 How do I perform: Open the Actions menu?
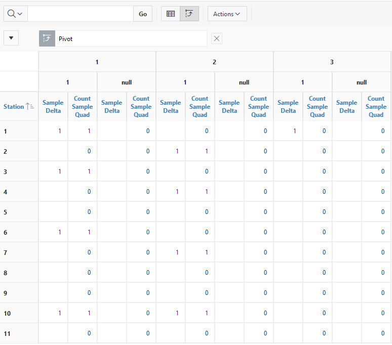point(227,14)
